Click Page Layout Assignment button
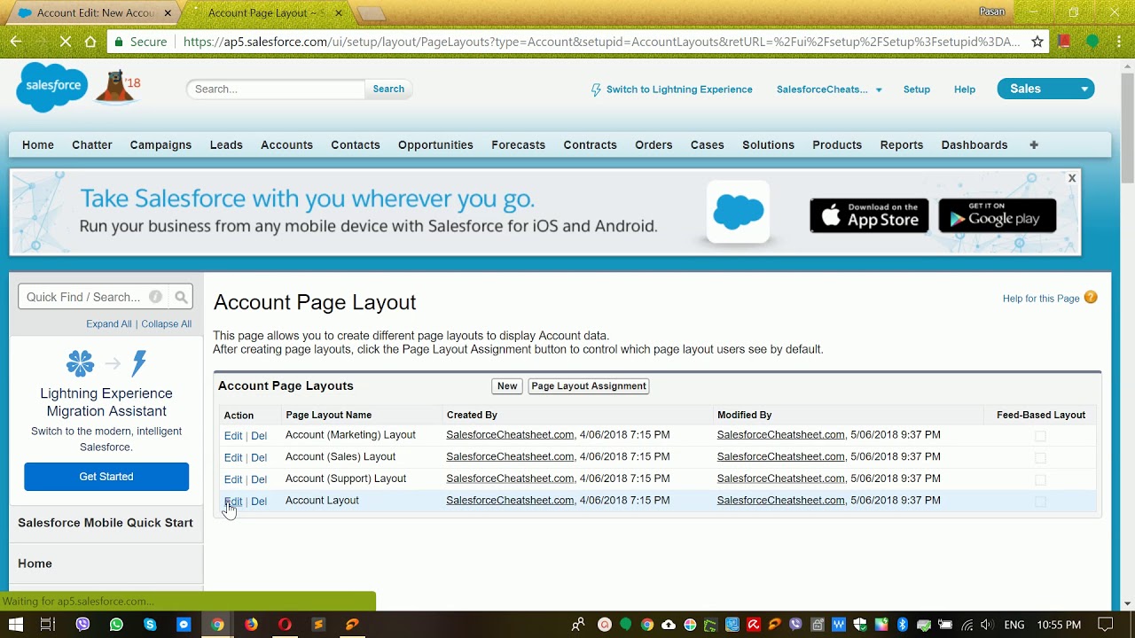The image size is (1135, 638). 589,386
